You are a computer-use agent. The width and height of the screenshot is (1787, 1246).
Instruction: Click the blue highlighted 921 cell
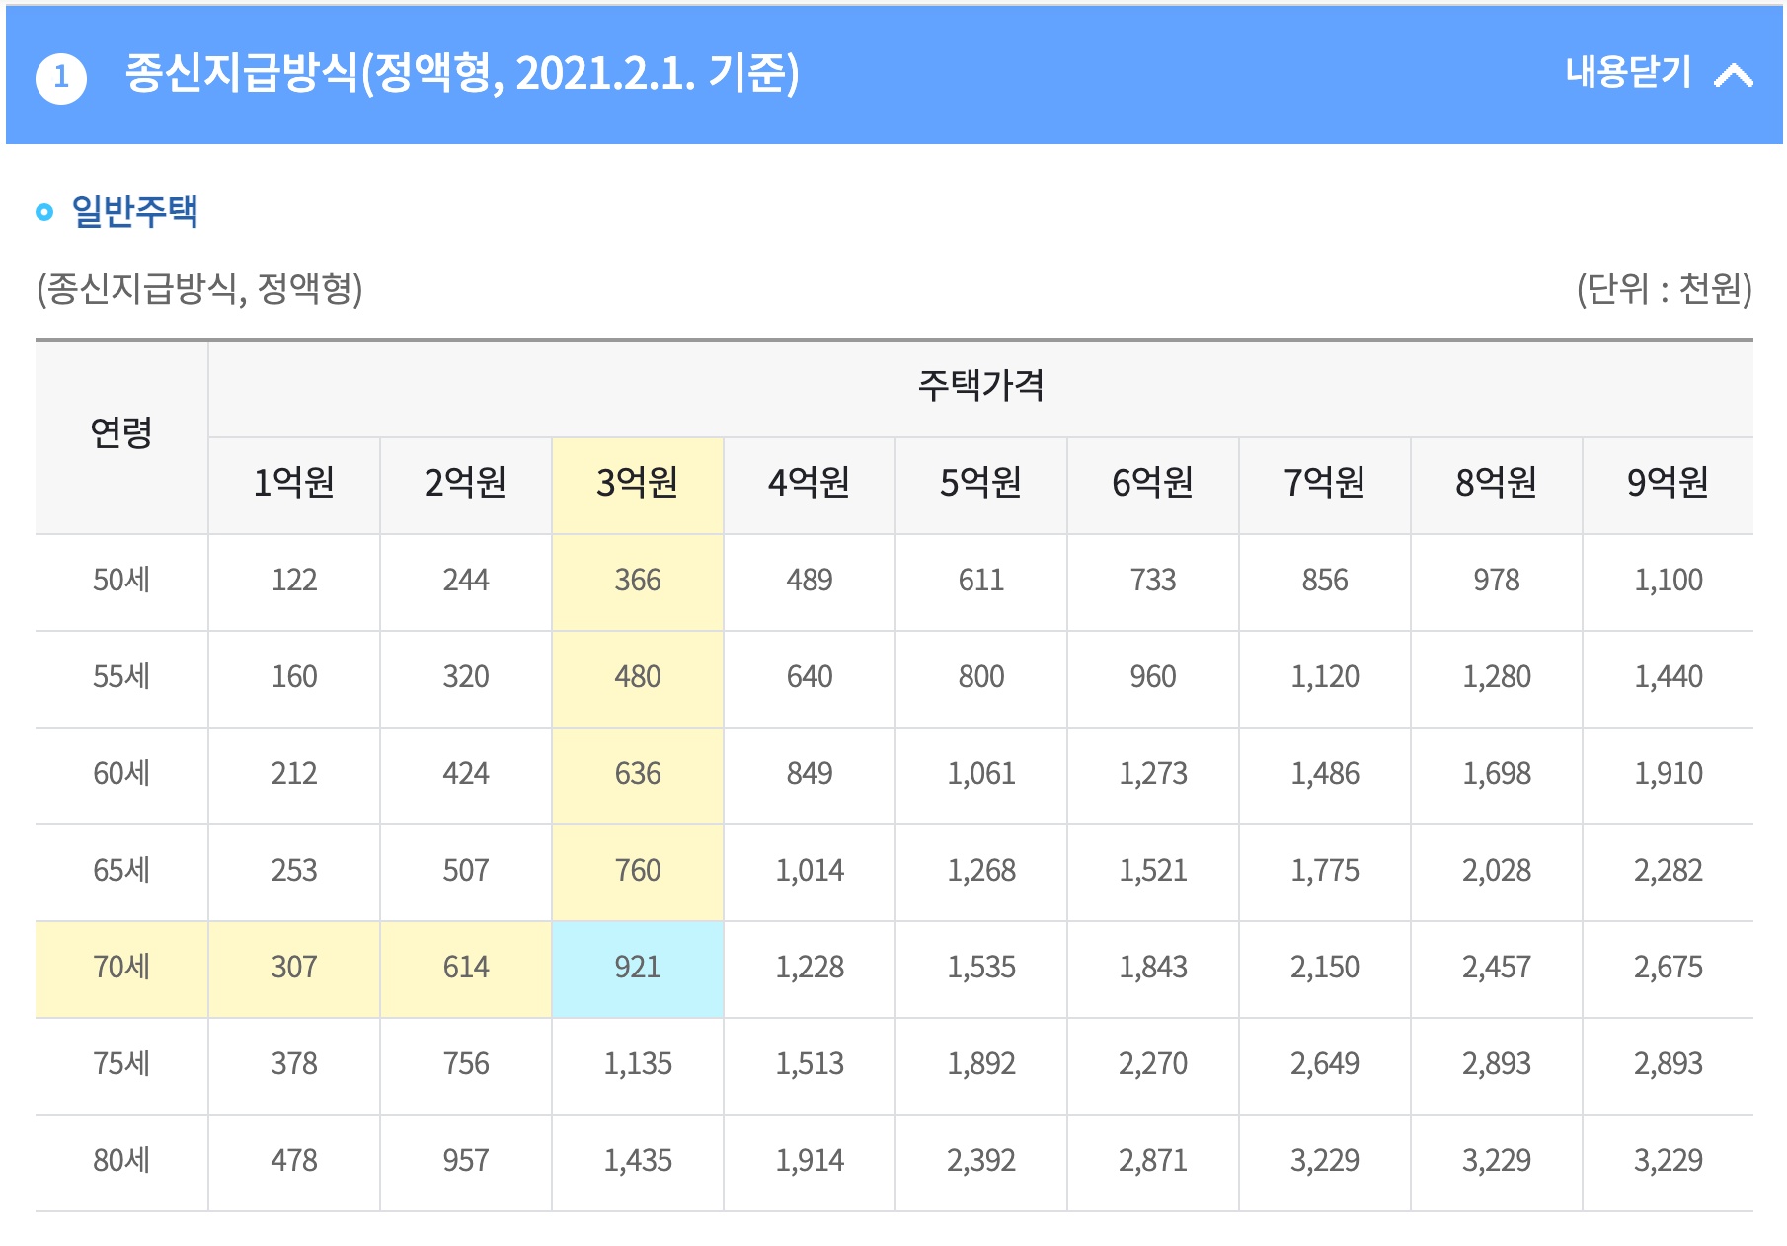637,967
